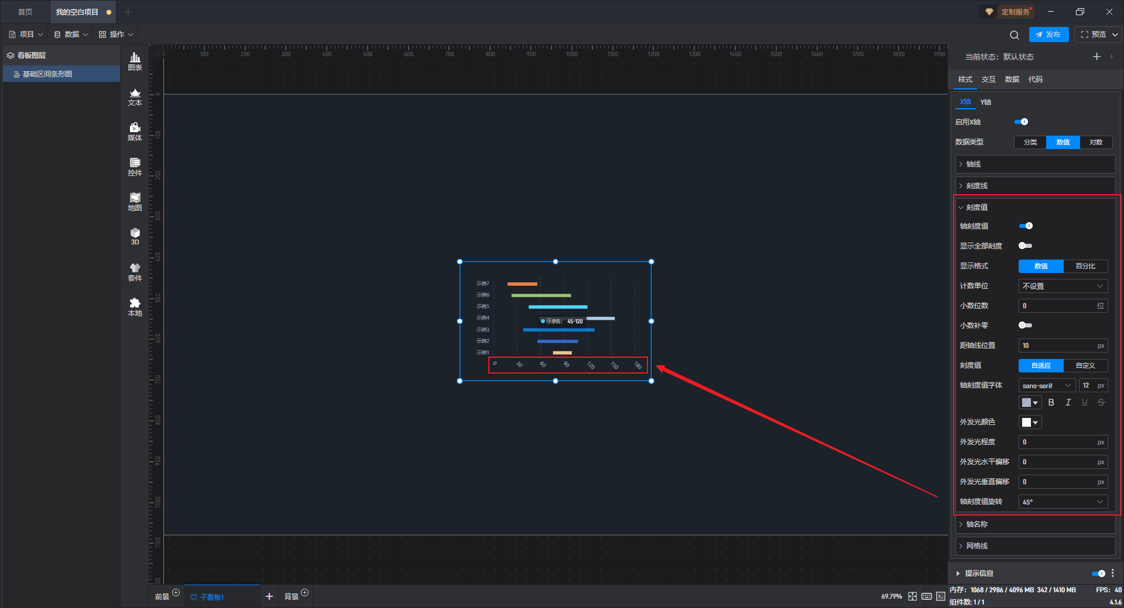Switch to the Y轴 tab
This screenshot has height=608, width=1124.
point(986,102)
